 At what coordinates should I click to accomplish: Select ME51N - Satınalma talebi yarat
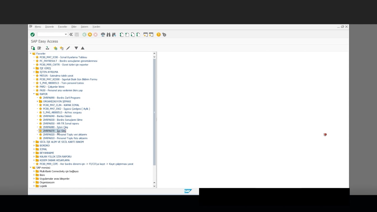57,76
